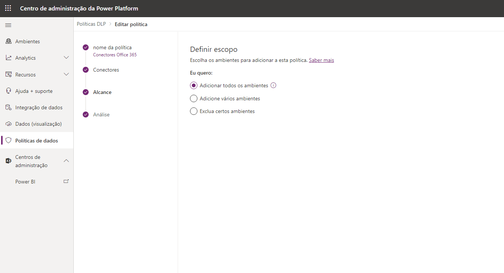Select Exclua certos ambientes radio option

pos(194,111)
